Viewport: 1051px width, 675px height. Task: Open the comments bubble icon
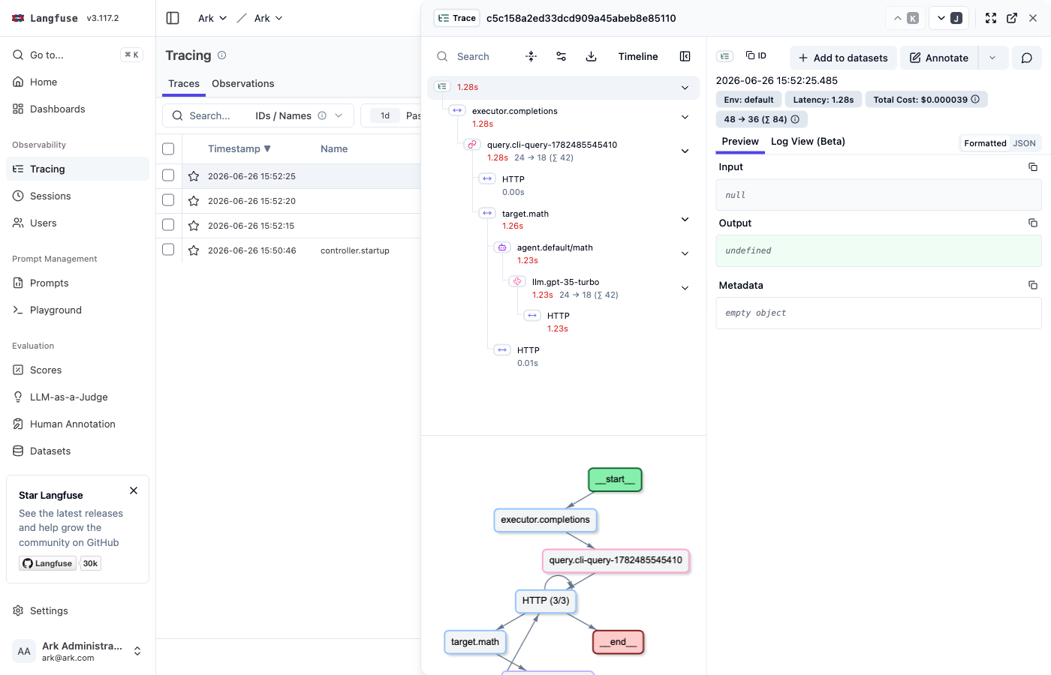coord(1027,58)
